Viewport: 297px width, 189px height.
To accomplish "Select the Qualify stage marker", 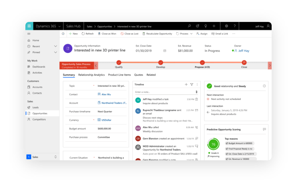I will (x=119, y=62).
